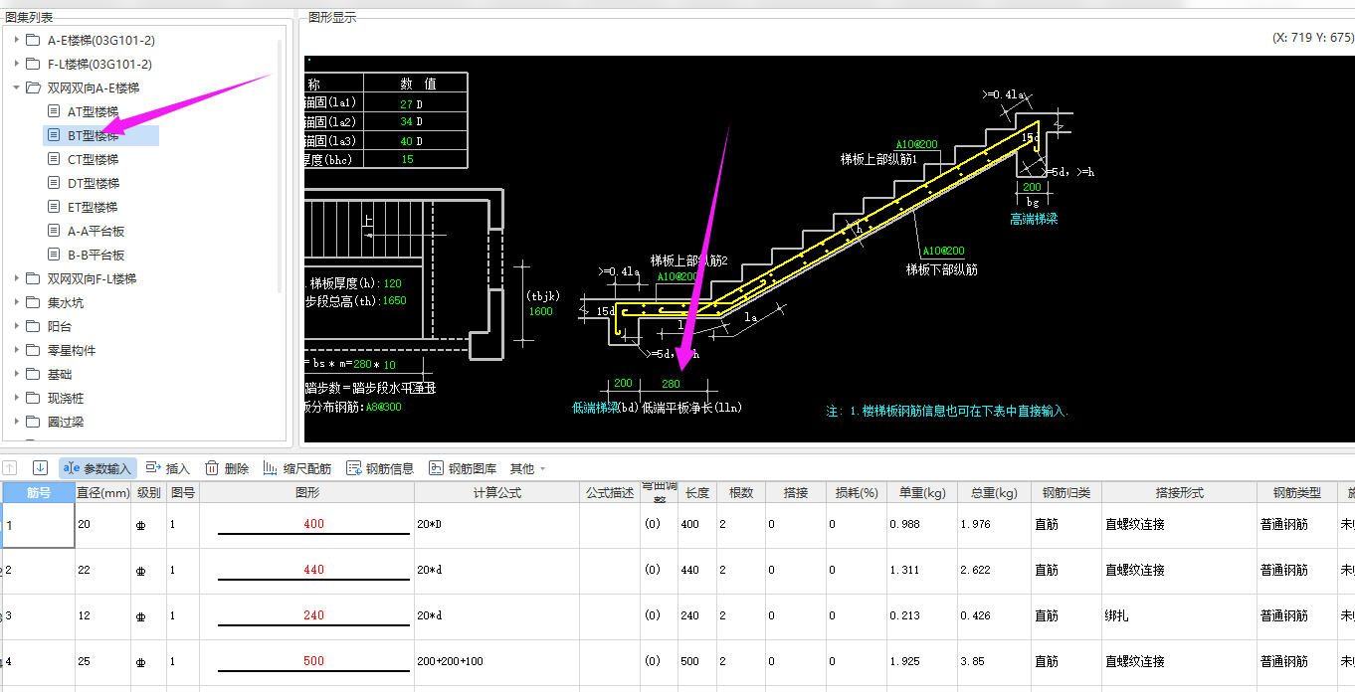
Task: Open 参数输入 parameter input
Action: (x=97, y=468)
